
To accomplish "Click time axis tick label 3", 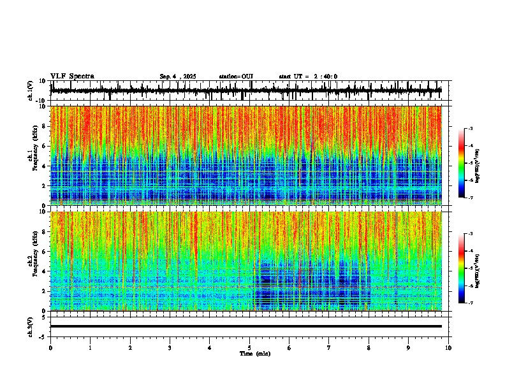I will point(170,348).
